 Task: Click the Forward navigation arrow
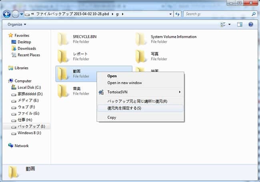pyautogui.click(x=16, y=14)
